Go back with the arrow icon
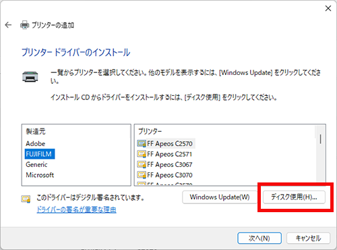Viewport: 337px width, 250px height. (8, 25)
